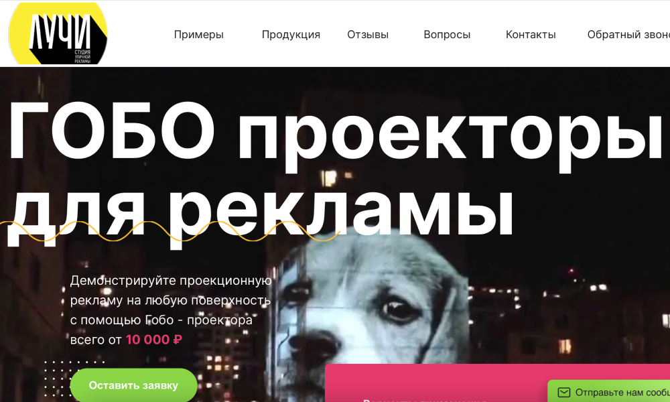Click the pink 10 000 ₽ price
The width and height of the screenshot is (670, 402).
(x=154, y=340)
